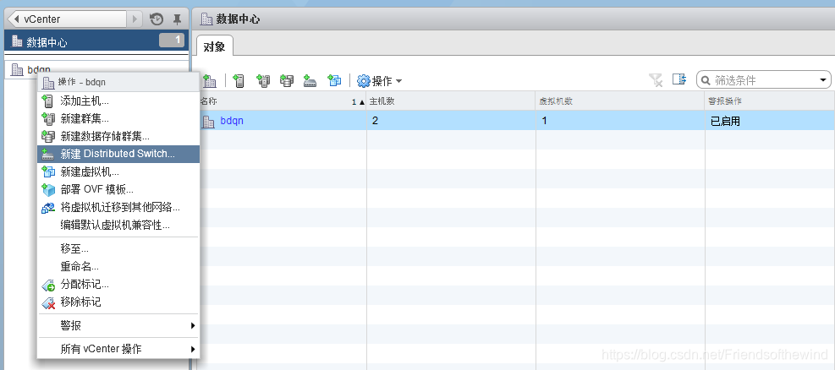The width and height of the screenshot is (835, 370).
Task: Sort by 虚拟机数 column header
Action: [x=620, y=101]
